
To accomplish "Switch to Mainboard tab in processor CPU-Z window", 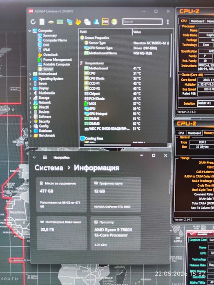I will [197, 21].
